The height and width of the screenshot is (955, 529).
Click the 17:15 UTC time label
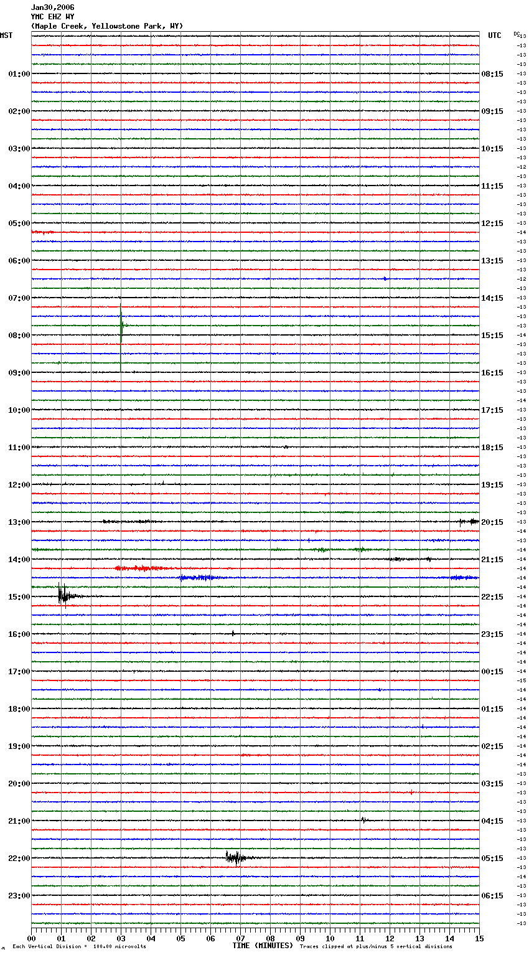coord(492,410)
